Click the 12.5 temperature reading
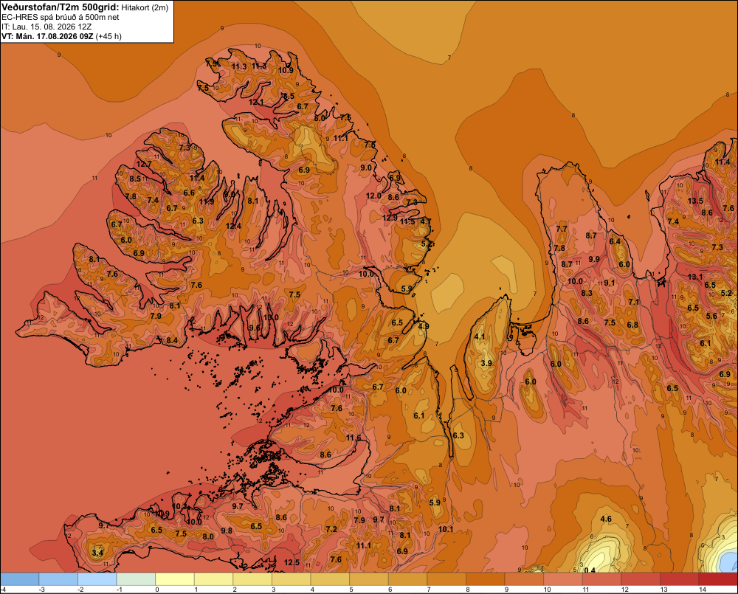The image size is (738, 594). (292, 562)
